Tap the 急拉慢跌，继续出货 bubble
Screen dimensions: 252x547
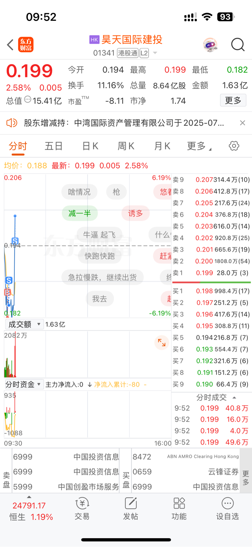102,277
